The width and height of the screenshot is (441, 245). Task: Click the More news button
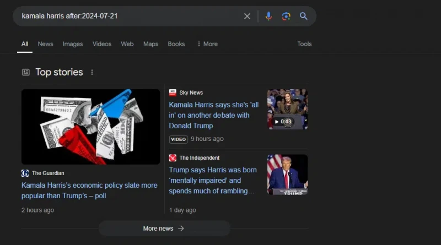tap(164, 228)
